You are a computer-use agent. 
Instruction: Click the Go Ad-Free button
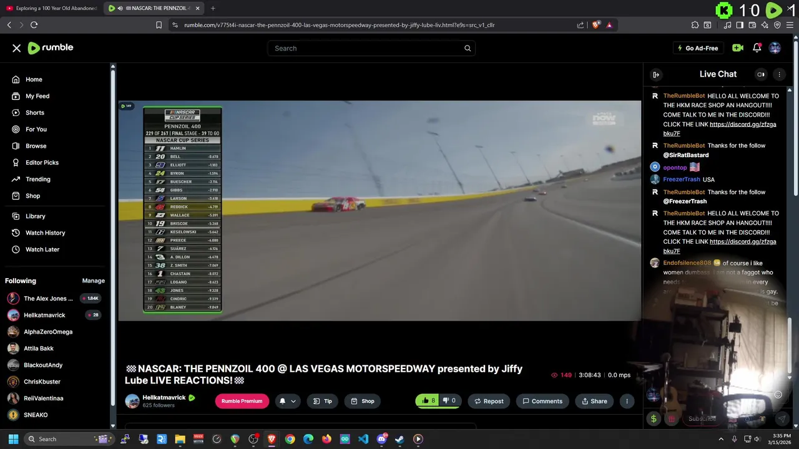click(x=698, y=48)
